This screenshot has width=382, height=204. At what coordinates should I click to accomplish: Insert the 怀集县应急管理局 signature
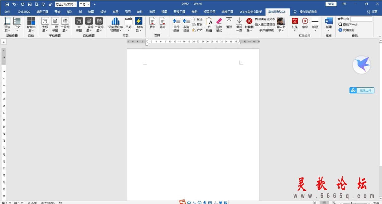click(115, 25)
